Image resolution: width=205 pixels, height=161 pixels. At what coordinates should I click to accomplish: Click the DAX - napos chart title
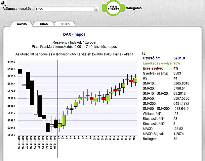tap(74, 34)
